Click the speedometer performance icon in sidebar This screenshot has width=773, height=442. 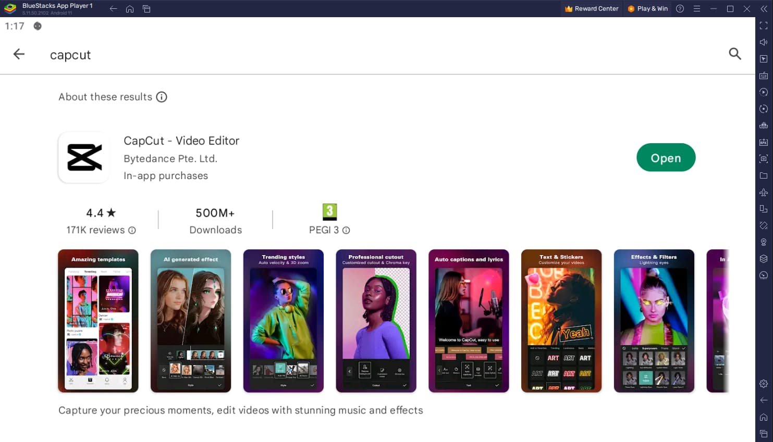click(x=764, y=275)
